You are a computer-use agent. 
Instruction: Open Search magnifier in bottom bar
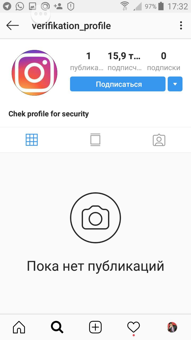point(57,327)
